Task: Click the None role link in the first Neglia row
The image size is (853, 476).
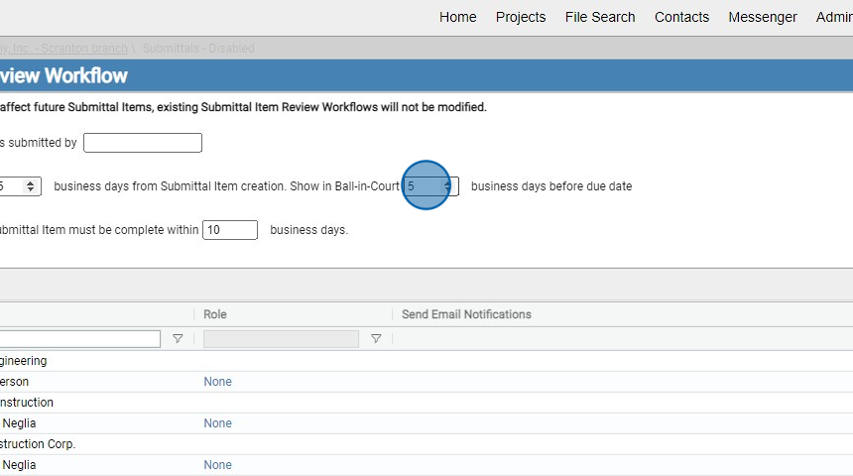Action: click(x=217, y=423)
